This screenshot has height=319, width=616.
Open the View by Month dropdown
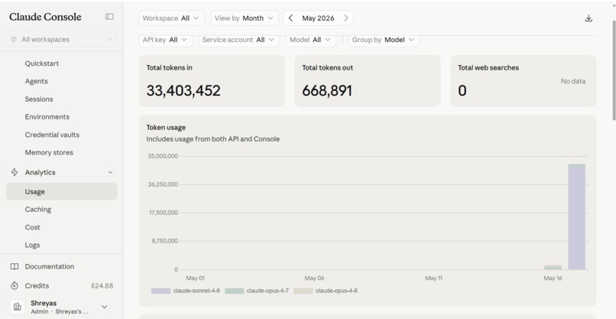245,18
